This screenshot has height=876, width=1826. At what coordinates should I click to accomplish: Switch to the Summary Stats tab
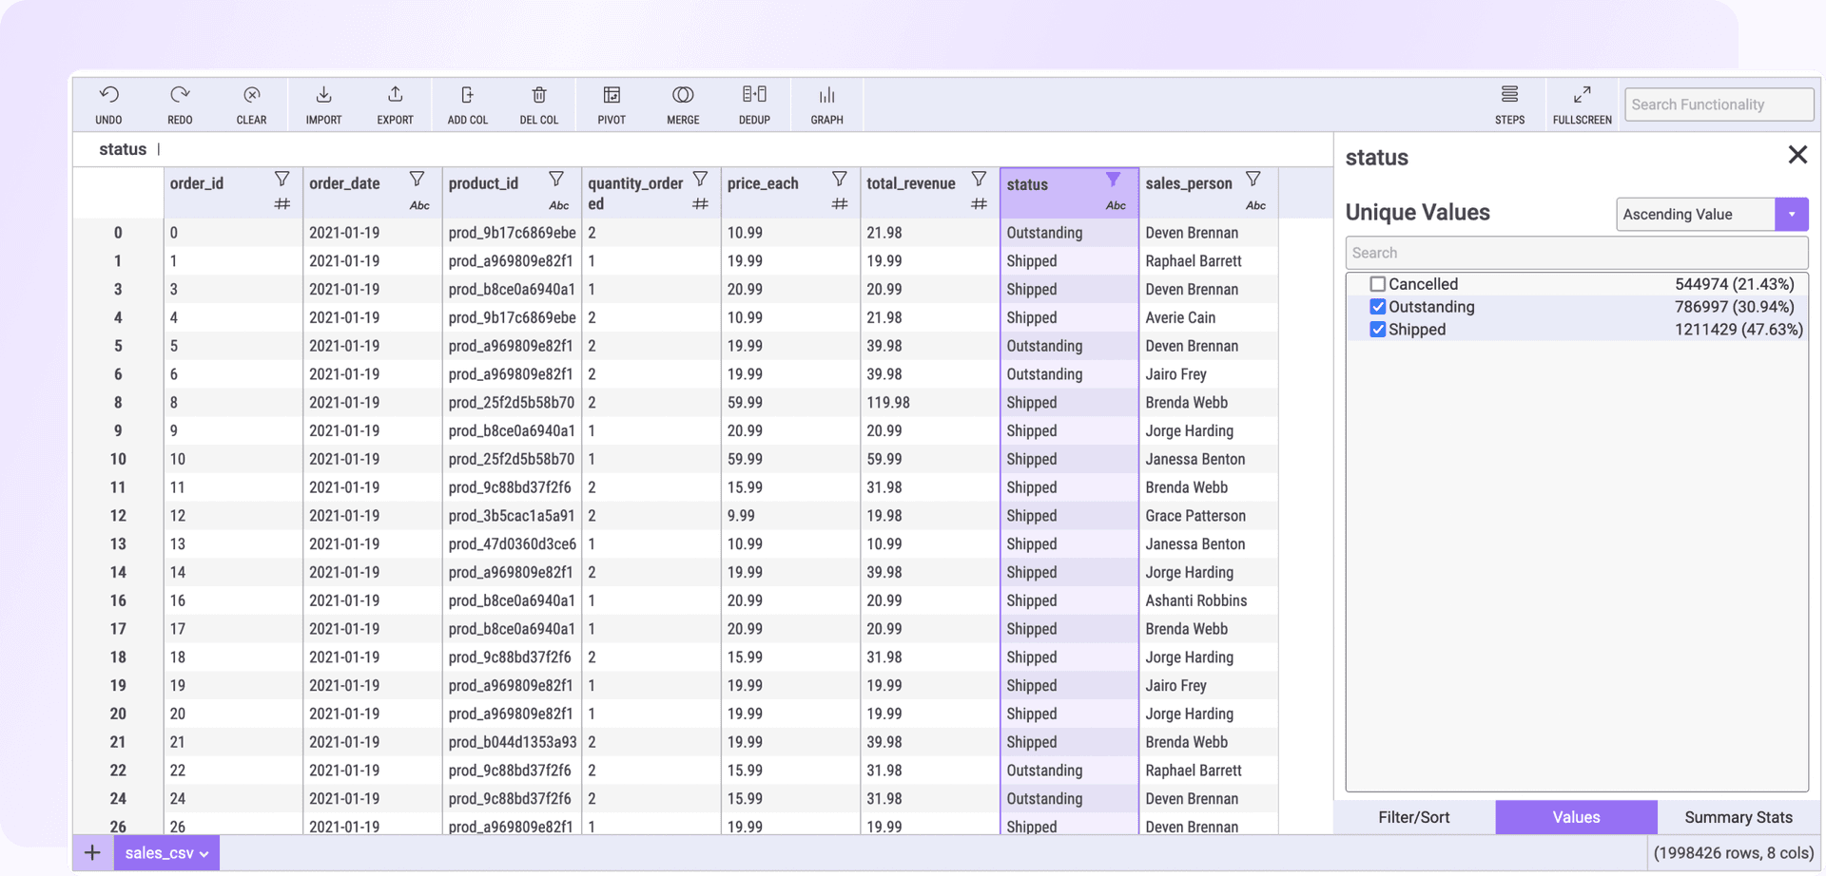point(1738,817)
